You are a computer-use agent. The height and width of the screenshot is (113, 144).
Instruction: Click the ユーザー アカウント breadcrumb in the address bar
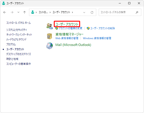click(61, 12)
